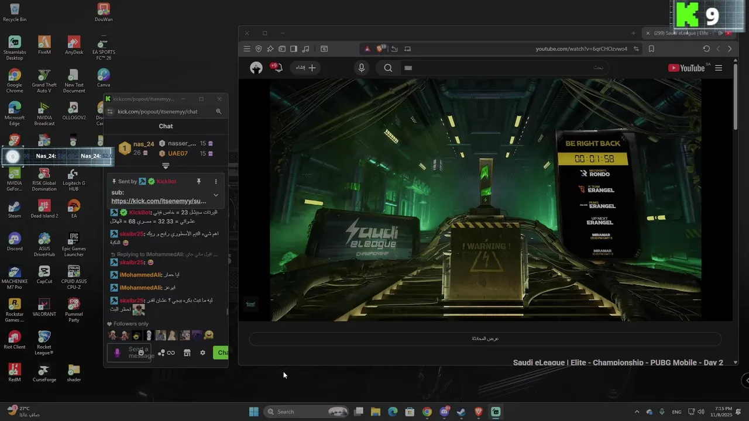Open Windows Start menu
Viewport: 749px width, 421px height.
[x=254, y=412]
